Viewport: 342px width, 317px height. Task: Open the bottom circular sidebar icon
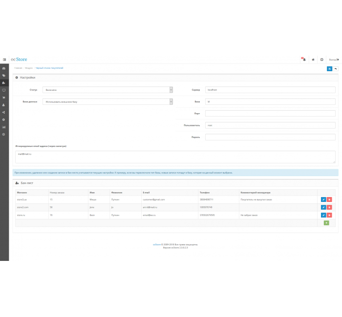tap(4, 134)
